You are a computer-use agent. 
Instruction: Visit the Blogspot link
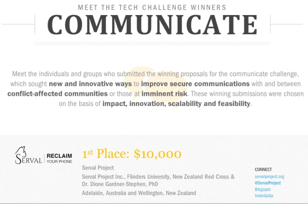(x=262, y=189)
